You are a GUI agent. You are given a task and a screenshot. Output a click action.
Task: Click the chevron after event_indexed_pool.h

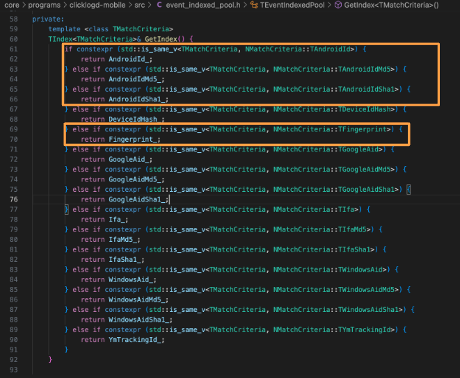tap(245, 5)
